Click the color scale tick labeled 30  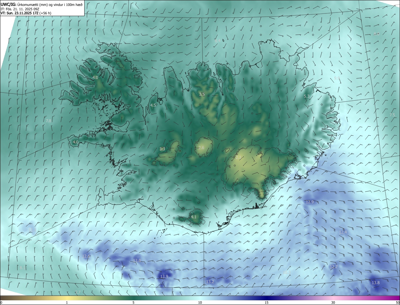[x=333, y=303]
